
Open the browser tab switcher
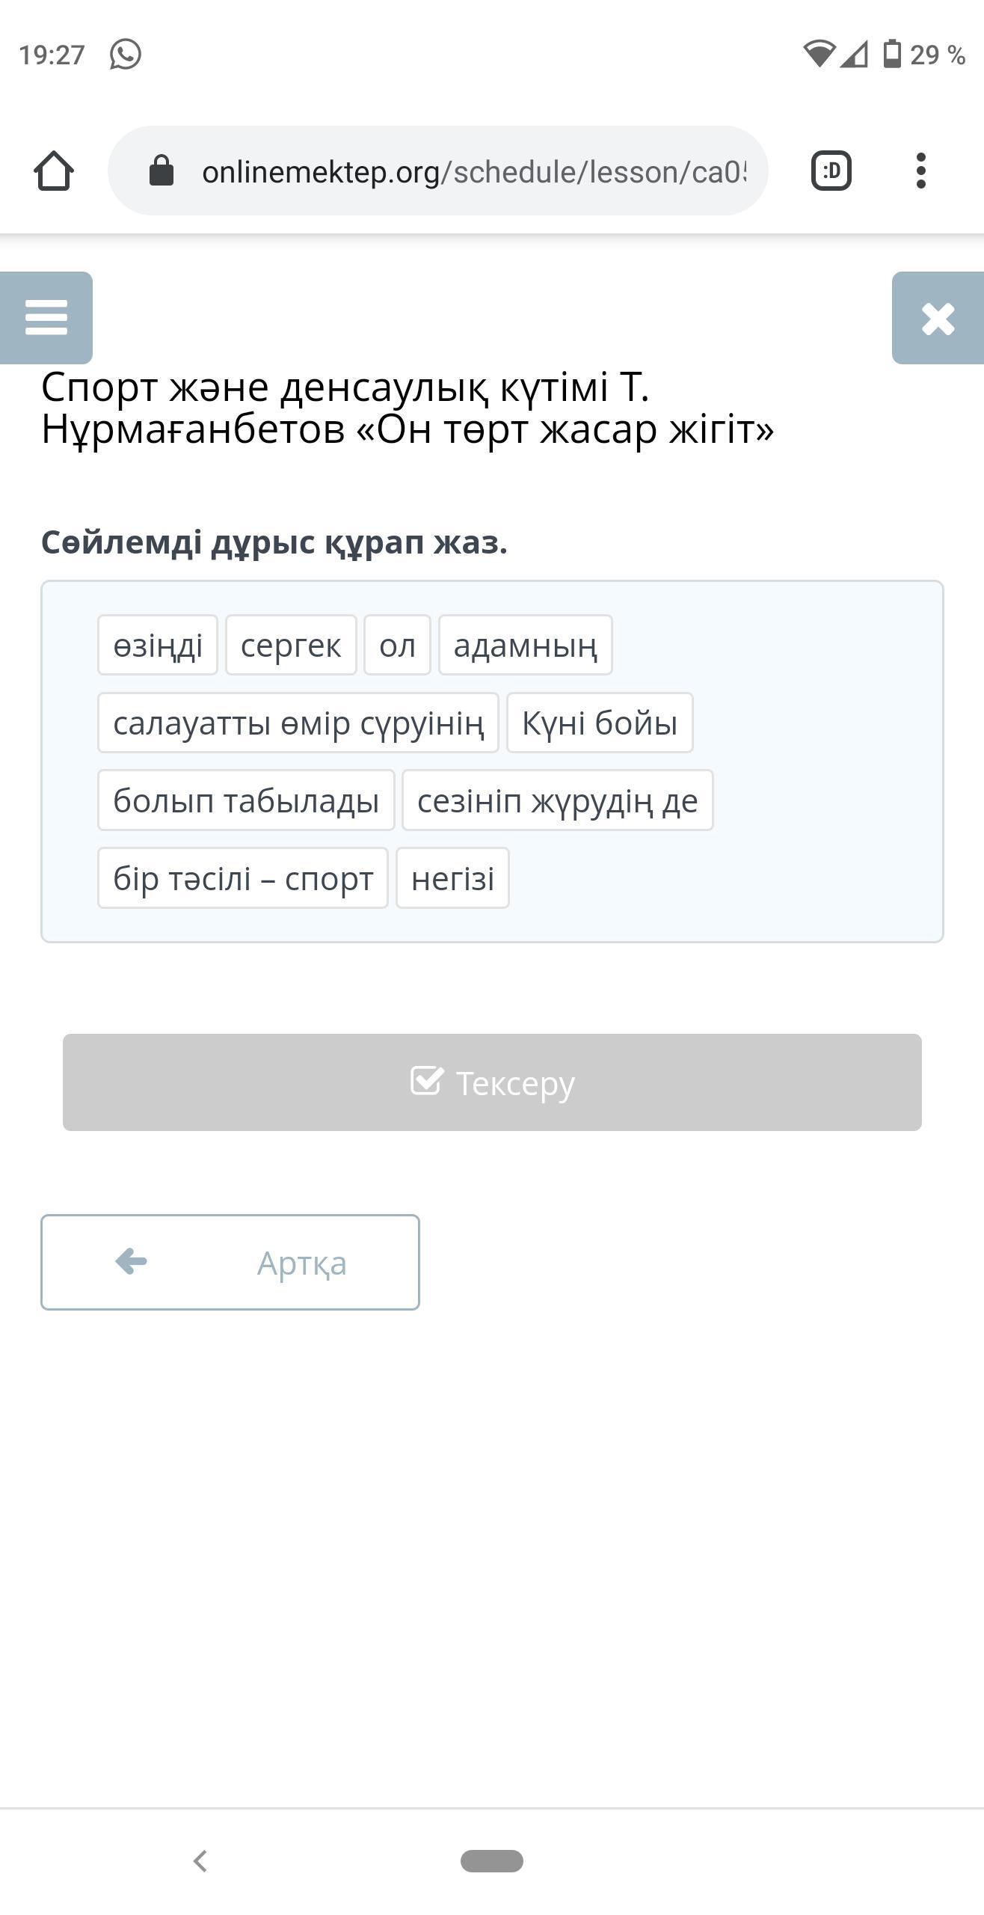tap(831, 171)
